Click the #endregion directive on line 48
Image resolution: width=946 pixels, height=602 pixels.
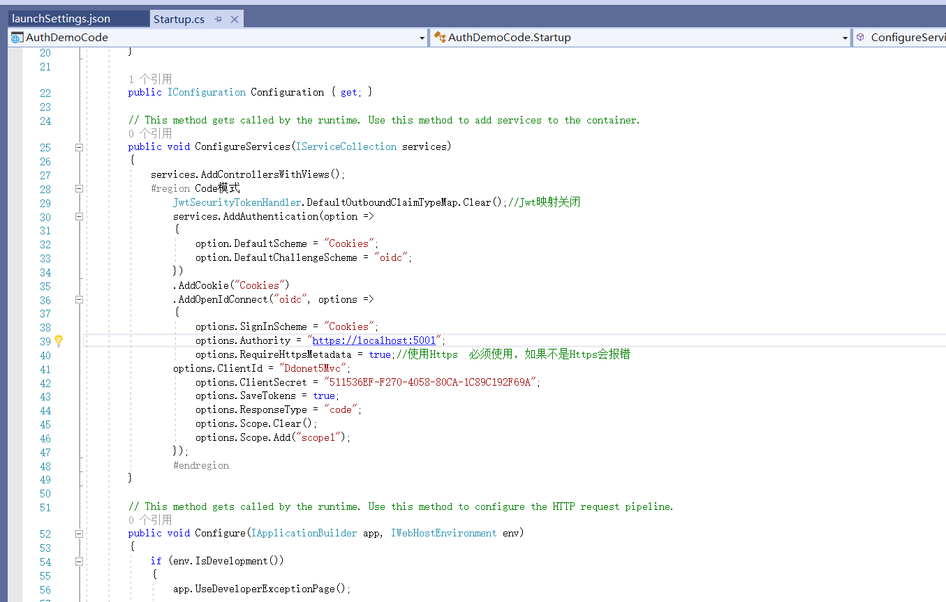201,465
